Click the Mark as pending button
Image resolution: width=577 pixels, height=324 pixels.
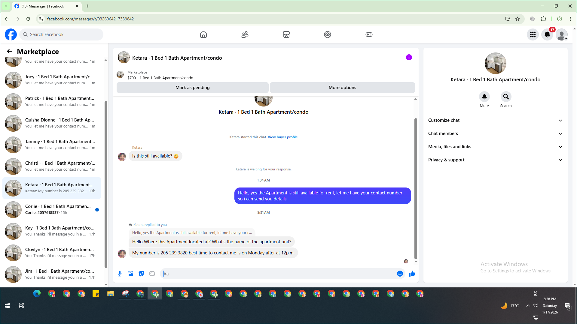coord(192,88)
